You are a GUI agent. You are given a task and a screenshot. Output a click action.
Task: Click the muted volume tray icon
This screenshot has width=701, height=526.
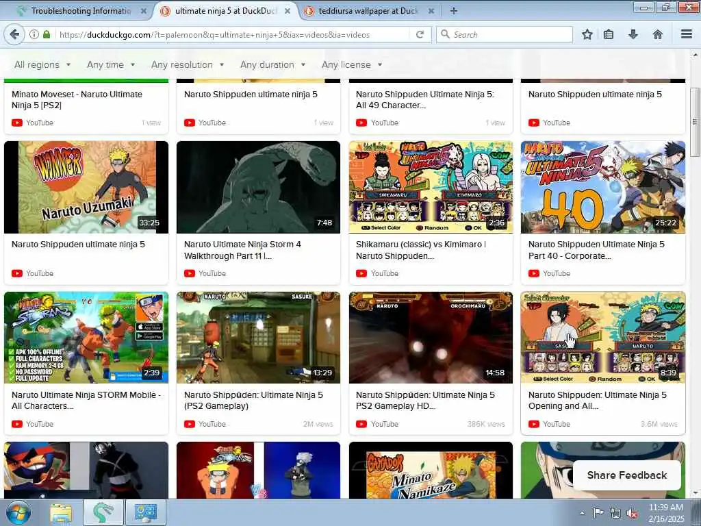(x=632, y=514)
